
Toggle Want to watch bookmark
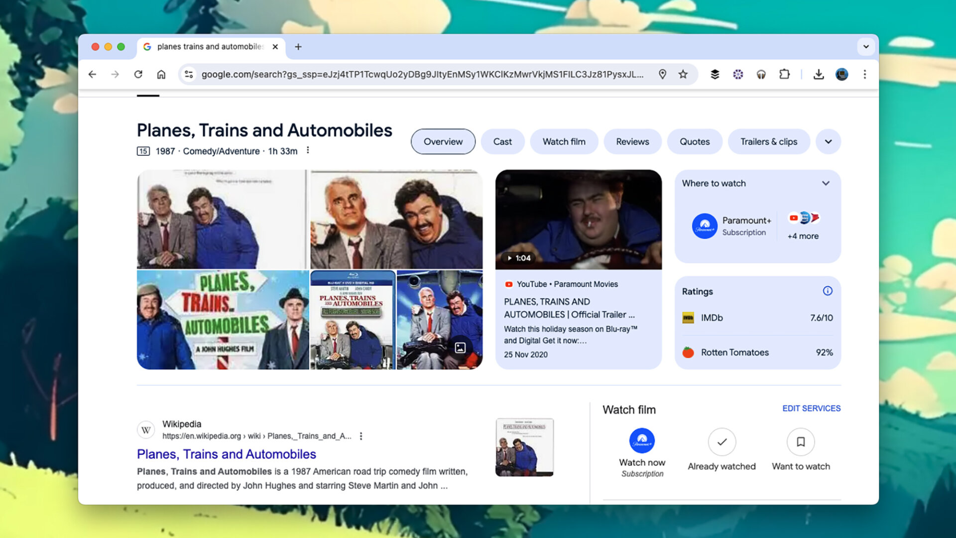pyautogui.click(x=800, y=442)
